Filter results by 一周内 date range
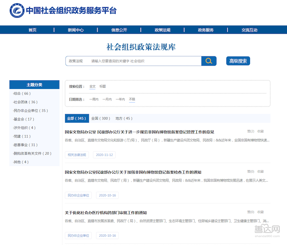Screen dimensions: 287x245 click(x=94, y=99)
